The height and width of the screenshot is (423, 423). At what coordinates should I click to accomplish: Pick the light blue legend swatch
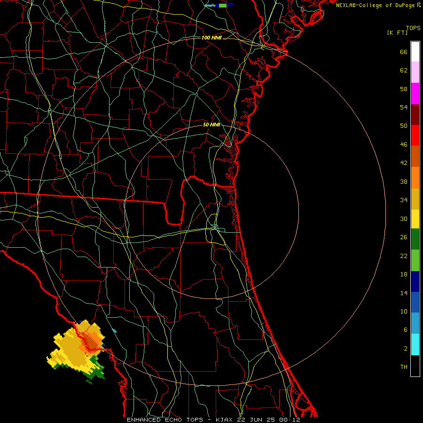[415, 323]
